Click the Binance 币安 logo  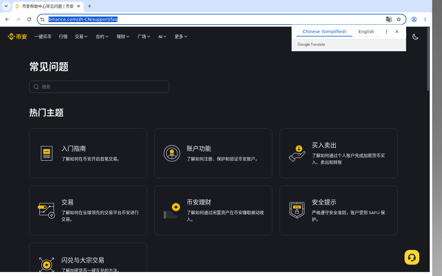click(17, 36)
